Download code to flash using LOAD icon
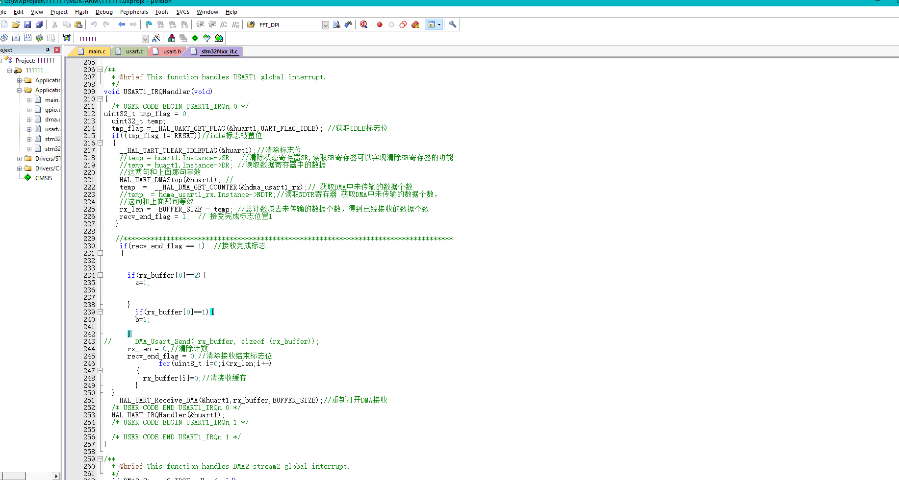This screenshot has height=480, width=899. (66, 38)
